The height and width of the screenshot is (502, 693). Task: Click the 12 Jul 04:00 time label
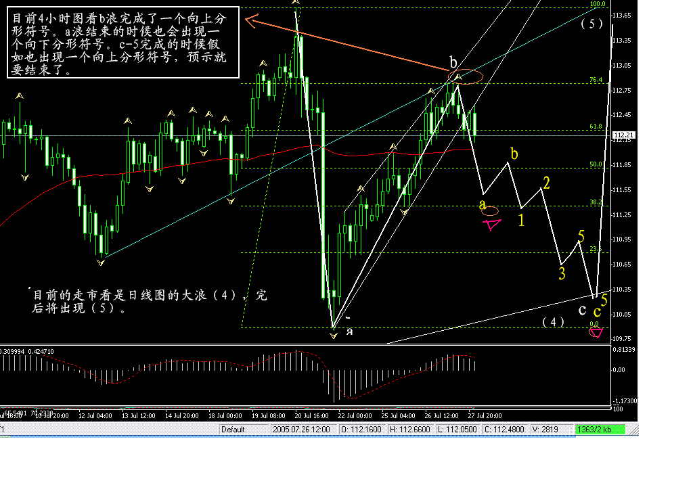click(95, 416)
